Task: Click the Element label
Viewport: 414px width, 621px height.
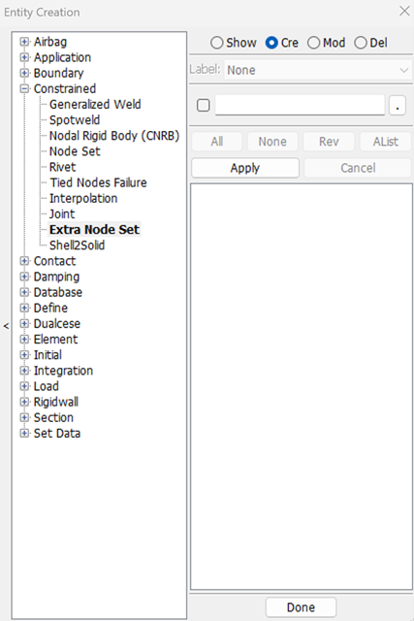Action: tap(56, 339)
